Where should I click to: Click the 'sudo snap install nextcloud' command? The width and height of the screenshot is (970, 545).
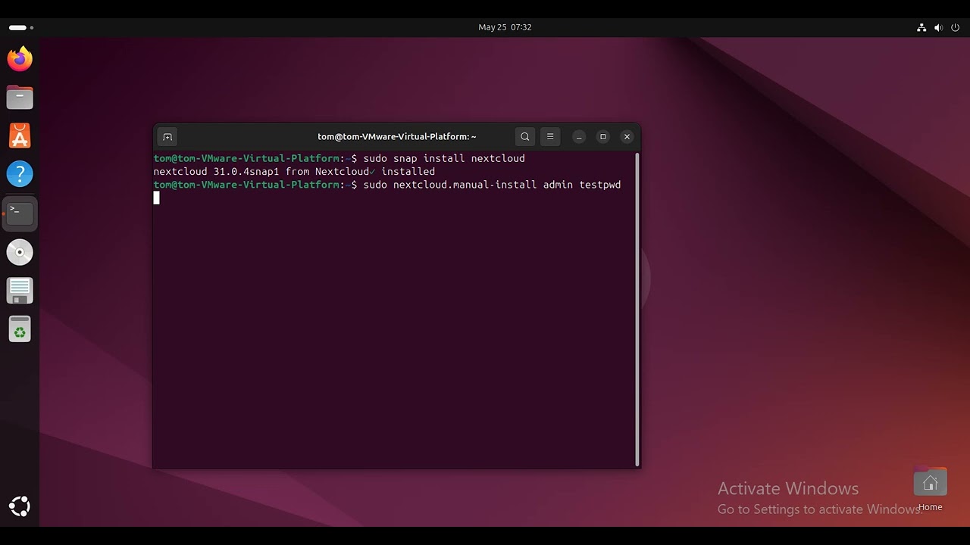(444, 159)
